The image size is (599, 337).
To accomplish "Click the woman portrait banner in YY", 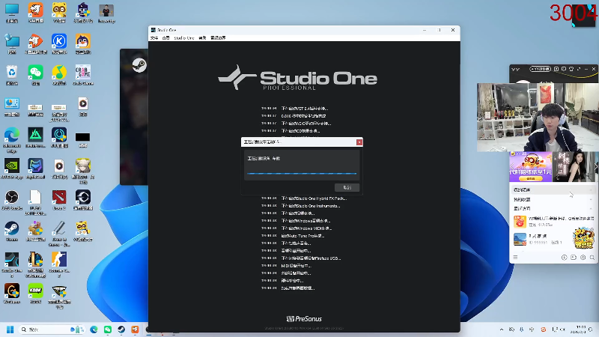I will click(574, 167).
